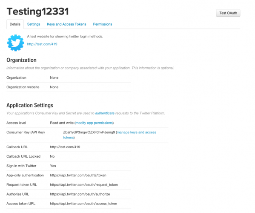The image size is (255, 213).
Task: Select the Request token URL value
Action: 84,185
